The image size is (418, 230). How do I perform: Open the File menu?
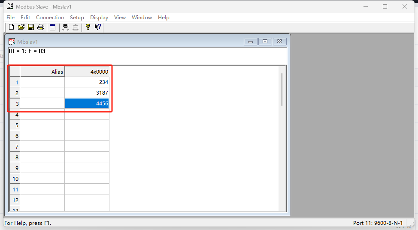pos(11,18)
